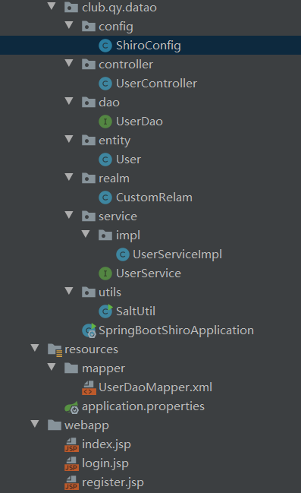Click the User class icon
Viewport: 301px width, 493px height.
(x=105, y=160)
